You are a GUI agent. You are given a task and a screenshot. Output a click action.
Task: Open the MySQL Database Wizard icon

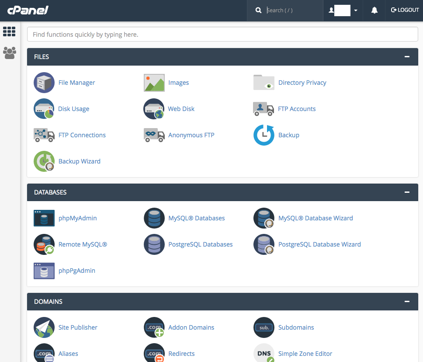[x=264, y=218]
